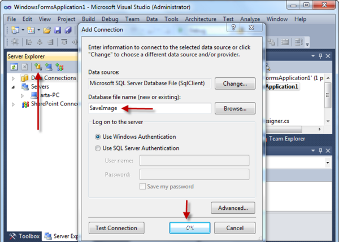
Task: Open window position menu below Team Explorer tab
Action: pyautogui.click(x=313, y=151)
